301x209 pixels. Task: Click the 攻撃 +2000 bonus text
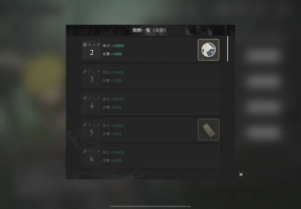[112, 107]
